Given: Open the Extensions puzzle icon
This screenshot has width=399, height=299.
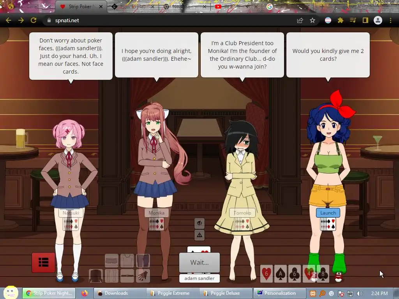Looking at the screenshot, I should tap(341, 20).
